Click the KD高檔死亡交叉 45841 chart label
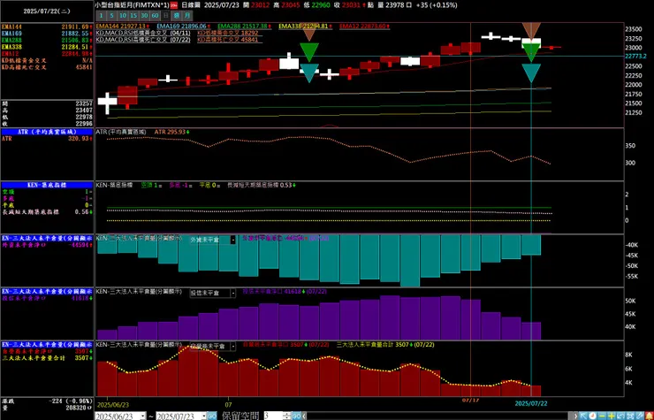Viewport: 654px width, 420px height. (x=228, y=40)
